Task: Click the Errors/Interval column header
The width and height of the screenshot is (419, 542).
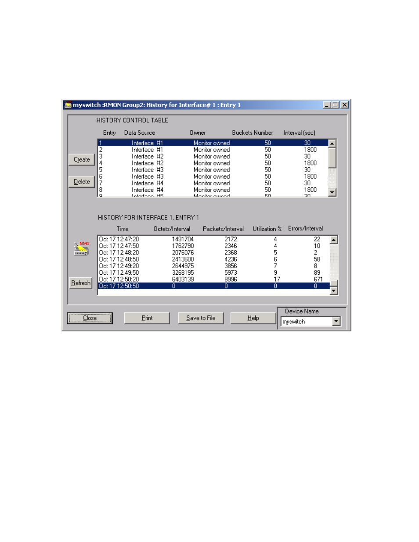Action: click(x=306, y=229)
